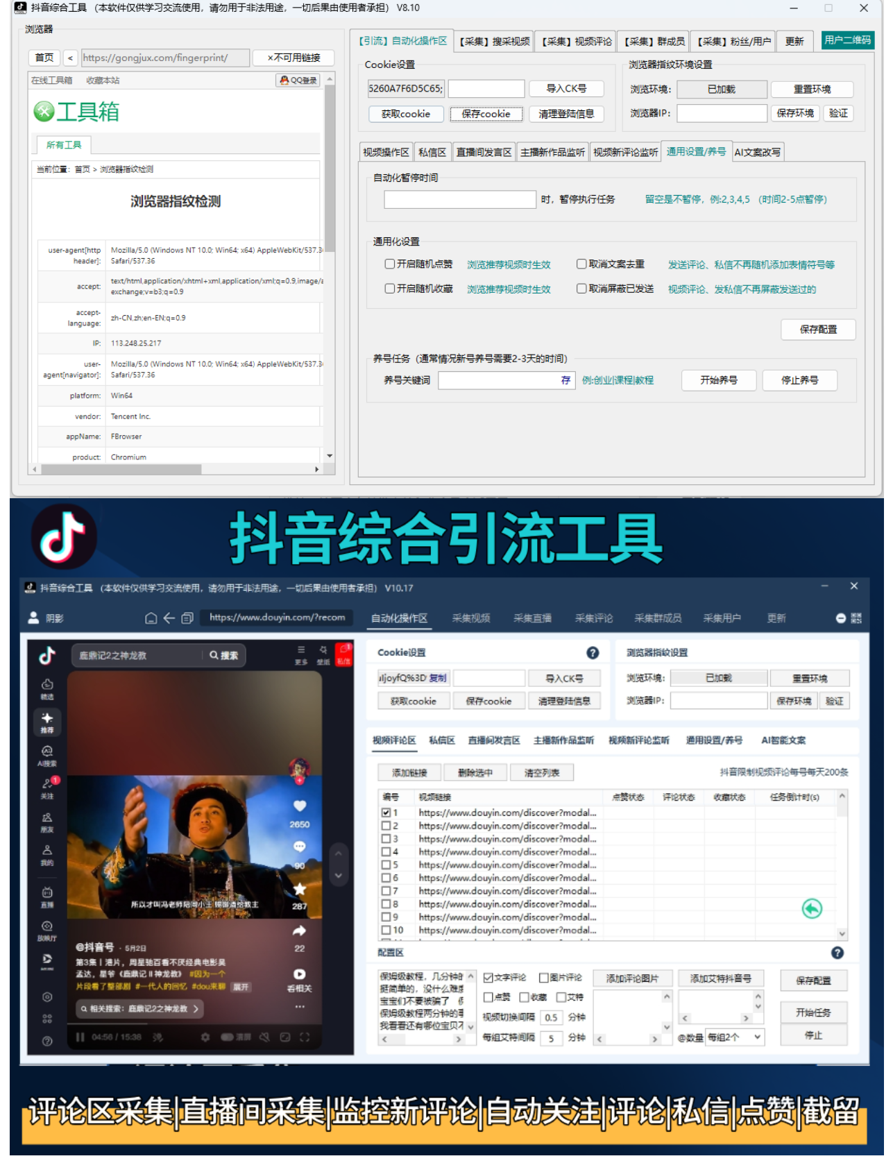This screenshot has width=893, height=1163.
Task: Click 开始任务 button in V10.17
Action: pos(813,1012)
